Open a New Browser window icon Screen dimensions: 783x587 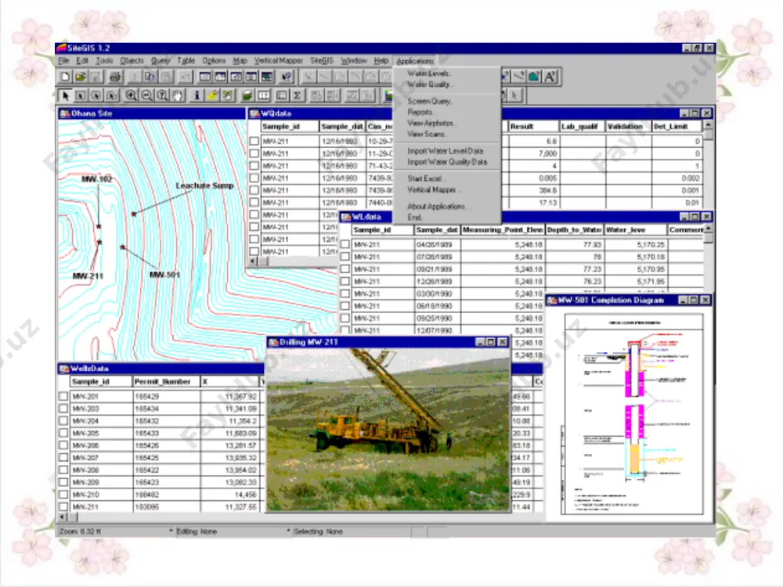204,77
